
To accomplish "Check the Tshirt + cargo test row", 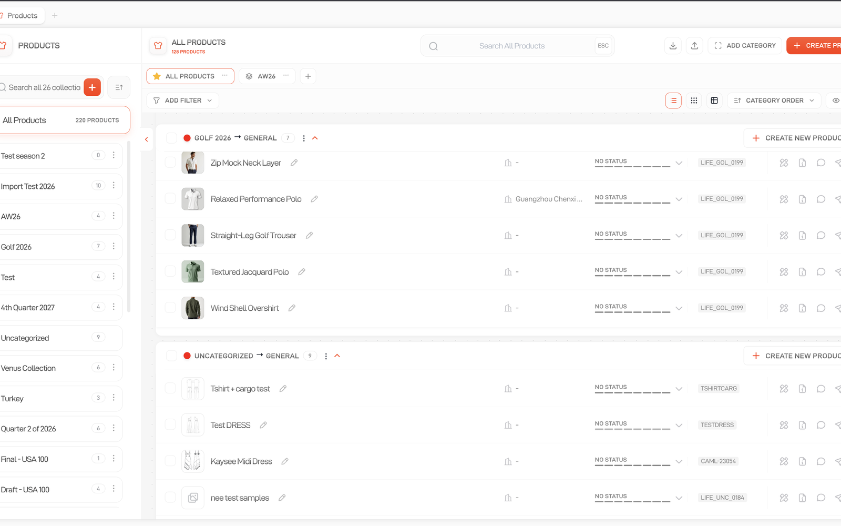I will click(170, 388).
